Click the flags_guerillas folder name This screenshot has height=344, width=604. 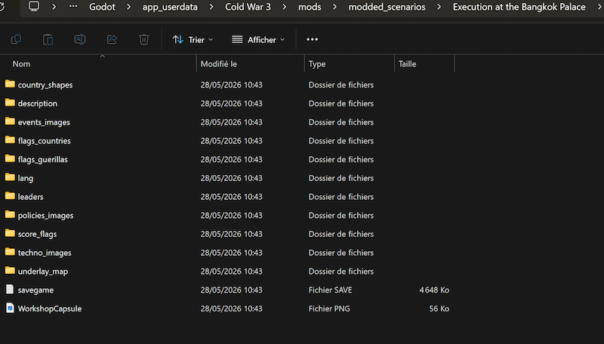pyautogui.click(x=43, y=160)
